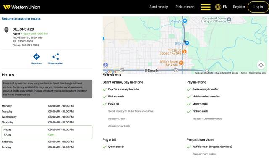Click the Pay a bill service item
The height and width of the screenshot is (168, 269).
tap(113, 104)
